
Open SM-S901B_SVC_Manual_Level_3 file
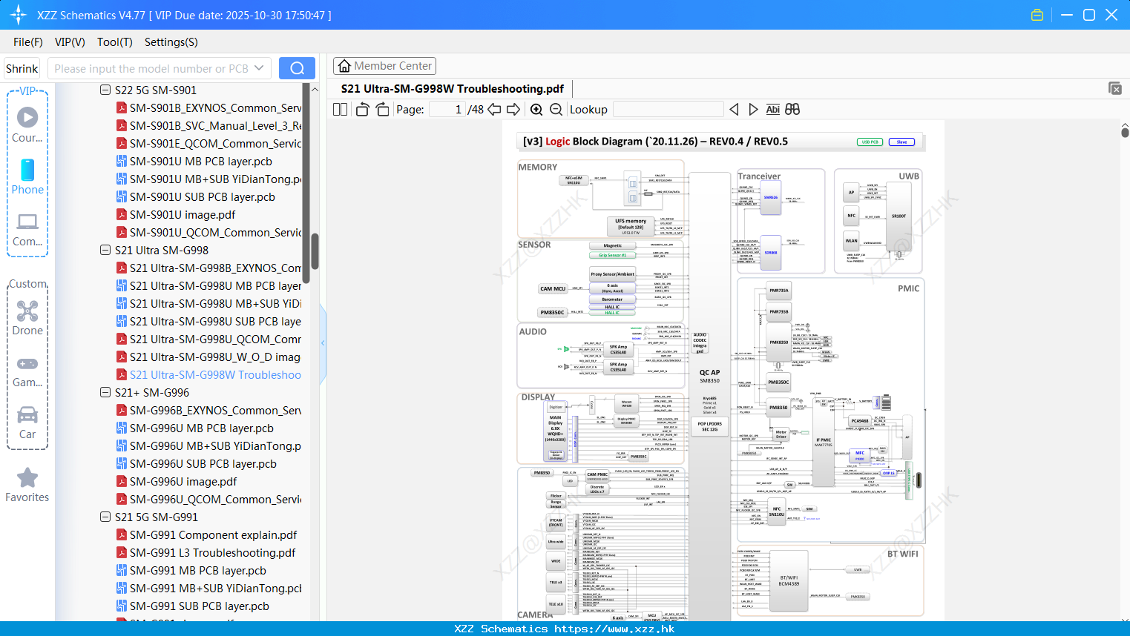[x=209, y=125]
